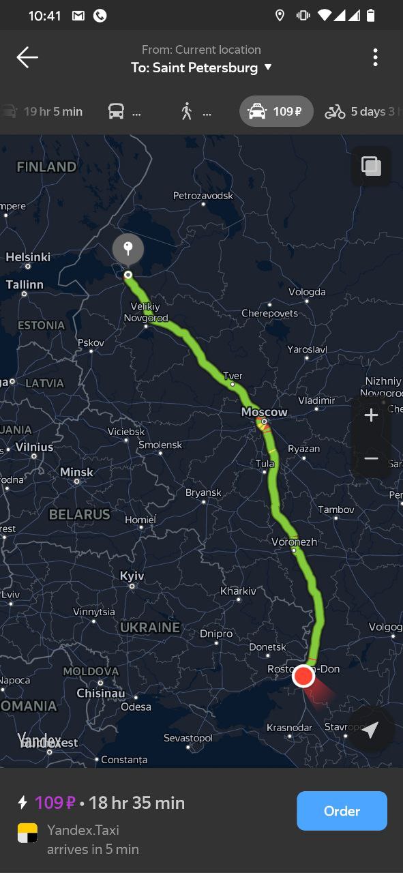
Task: Select the taxi 109 ₽ route tab
Action: 276,111
